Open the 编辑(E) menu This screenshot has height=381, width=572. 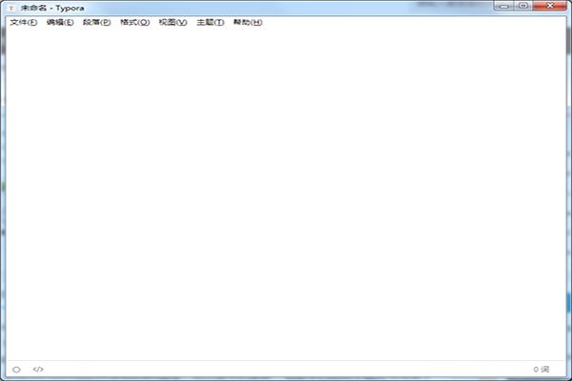pyautogui.click(x=60, y=22)
